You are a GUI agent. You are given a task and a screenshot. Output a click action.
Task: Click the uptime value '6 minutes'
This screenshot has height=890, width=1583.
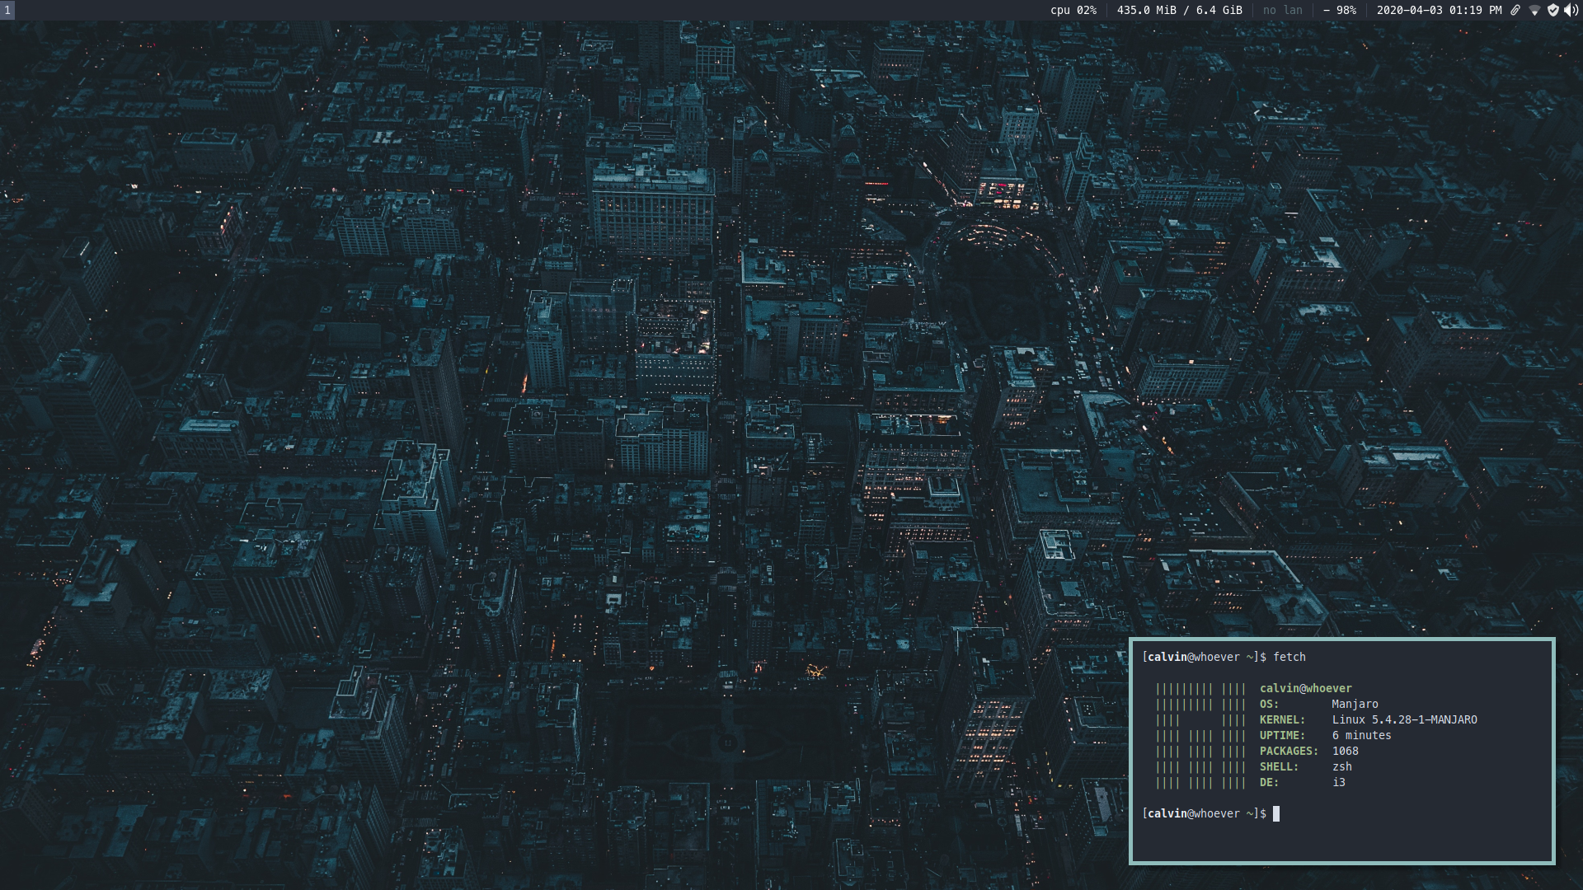[x=1361, y=735]
